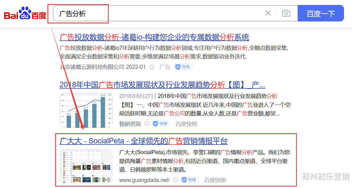Open 百度快照 for the guangdada result
The height and width of the screenshot is (188, 352).
[x=215, y=180]
